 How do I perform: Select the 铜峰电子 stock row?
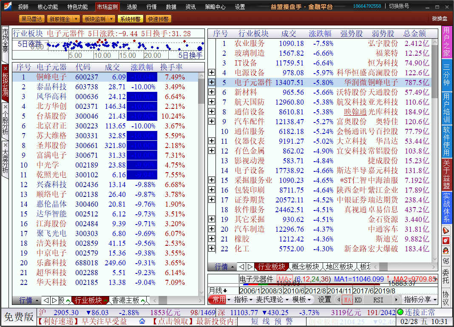click(x=105, y=77)
